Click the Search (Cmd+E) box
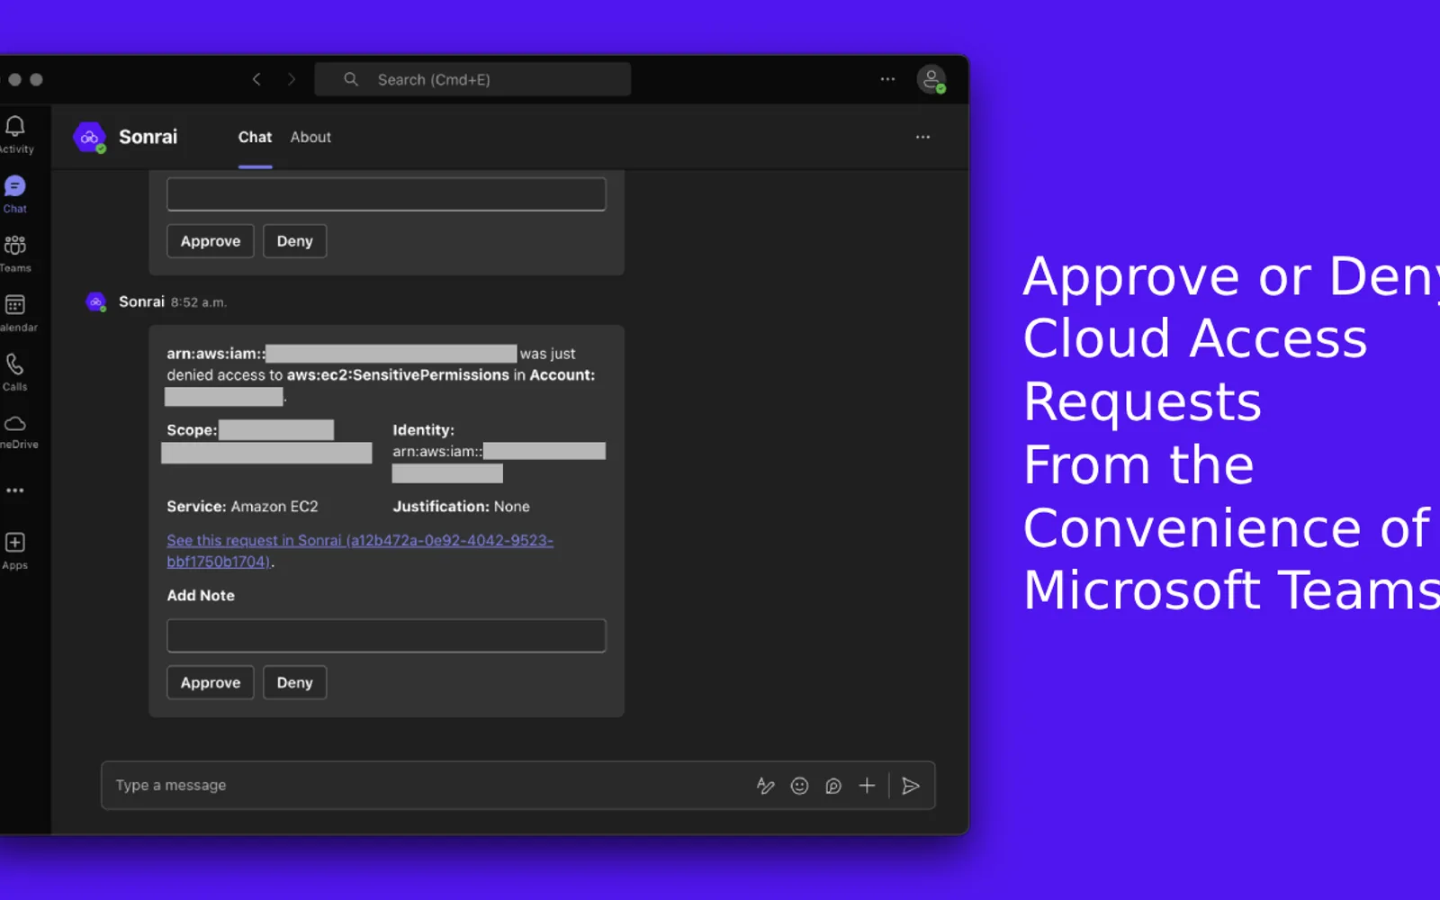 tap(472, 79)
